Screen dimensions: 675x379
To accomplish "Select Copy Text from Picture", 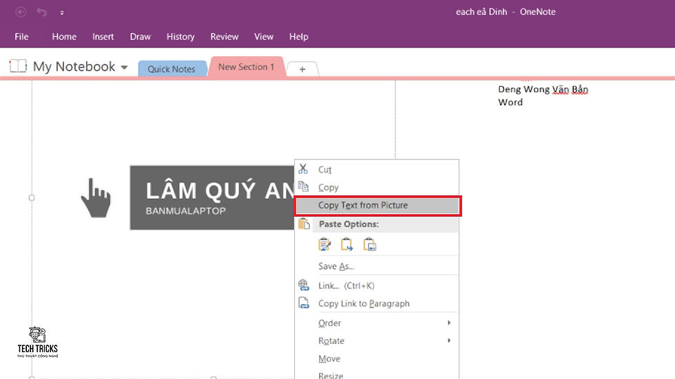I will (377, 206).
